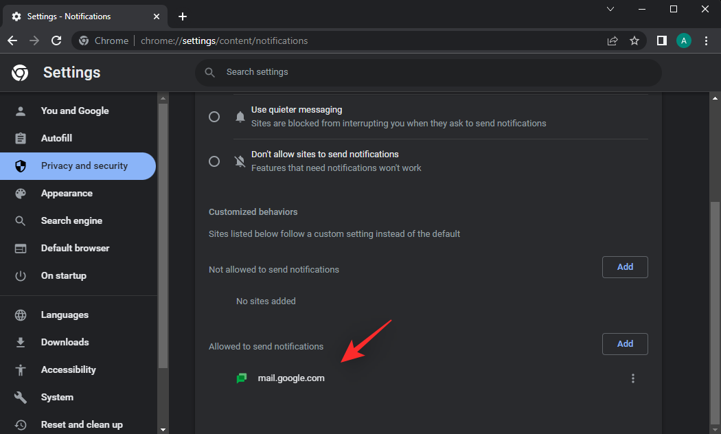The width and height of the screenshot is (721, 434).
Task: Add a site to Not allowed list
Action: (x=625, y=267)
